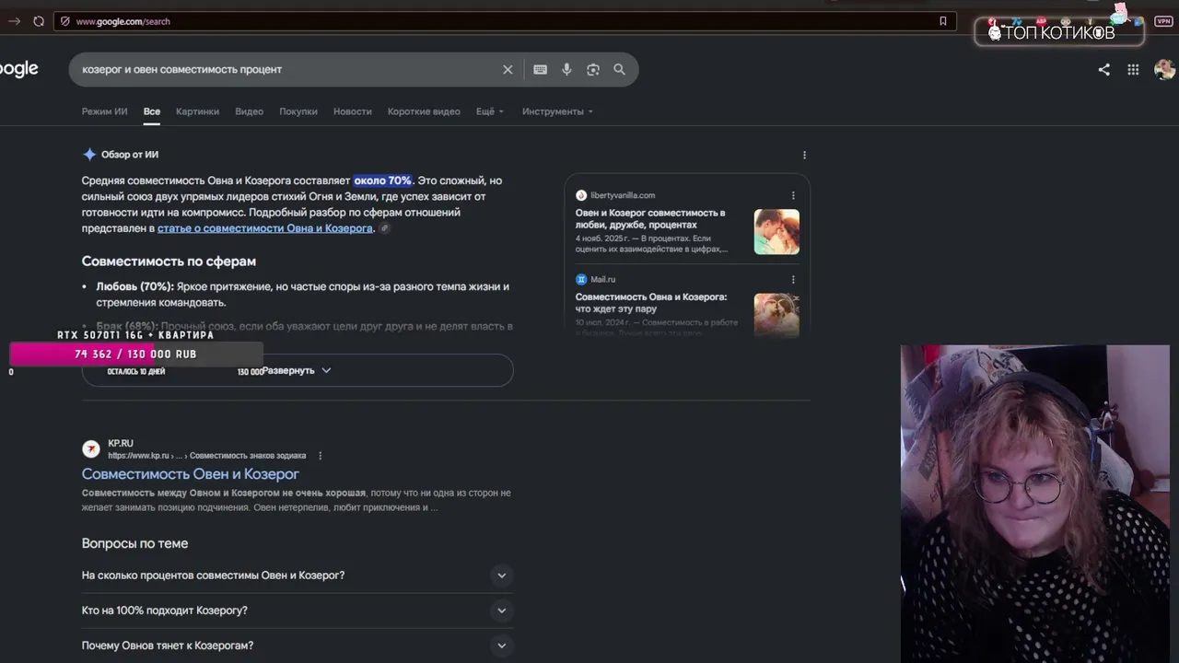Click the heading "Совместимость по сферам"
The width and height of the screenshot is (1179, 663).
[169, 262]
